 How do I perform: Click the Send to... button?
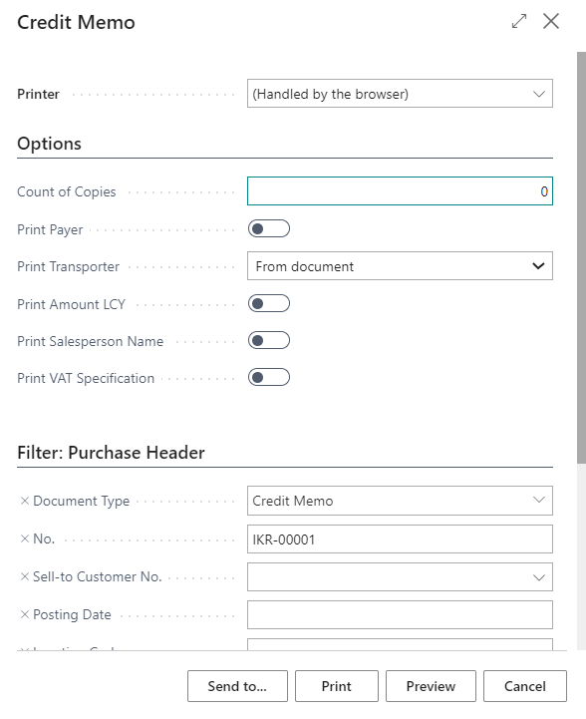237,686
